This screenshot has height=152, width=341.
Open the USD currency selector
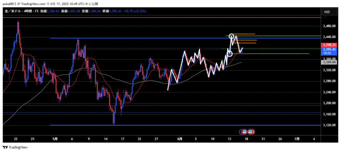click(327, 12)
